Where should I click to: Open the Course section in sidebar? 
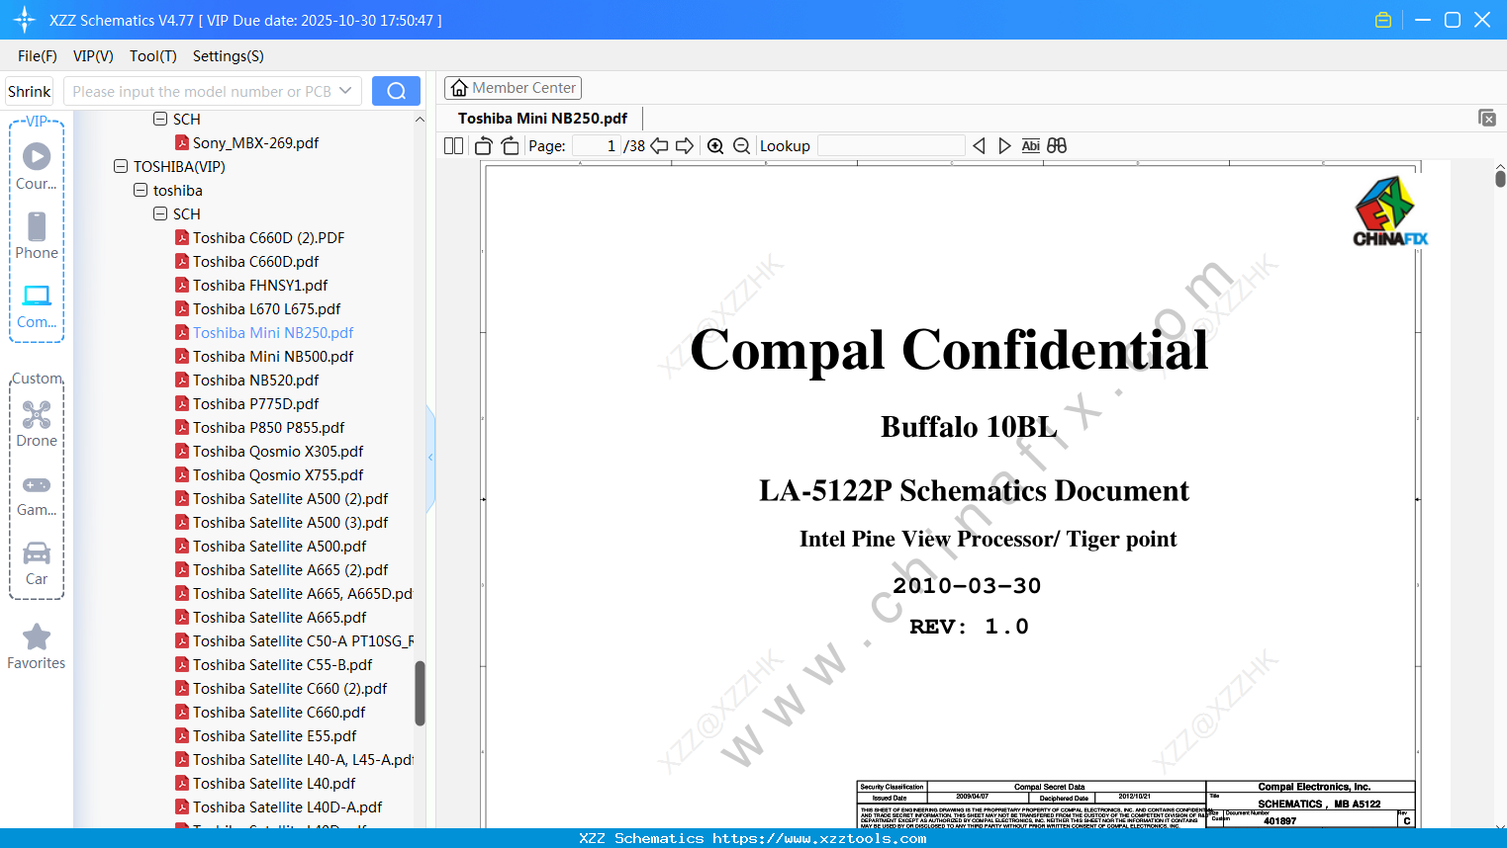[x=37, y=166]
